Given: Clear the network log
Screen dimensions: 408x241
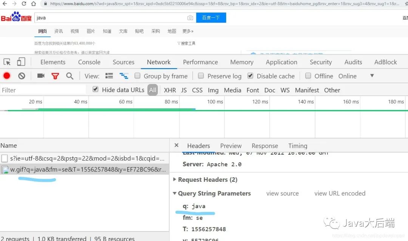Looking at the screenshot, I should (22, 76).
